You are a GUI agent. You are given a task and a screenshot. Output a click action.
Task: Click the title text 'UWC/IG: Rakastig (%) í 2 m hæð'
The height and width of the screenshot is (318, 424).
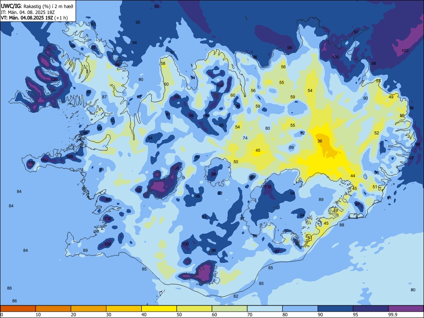click(x=37, y=6)
